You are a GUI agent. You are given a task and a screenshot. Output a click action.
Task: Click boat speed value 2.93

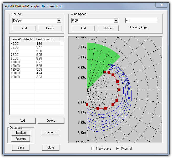click(39, 77)
